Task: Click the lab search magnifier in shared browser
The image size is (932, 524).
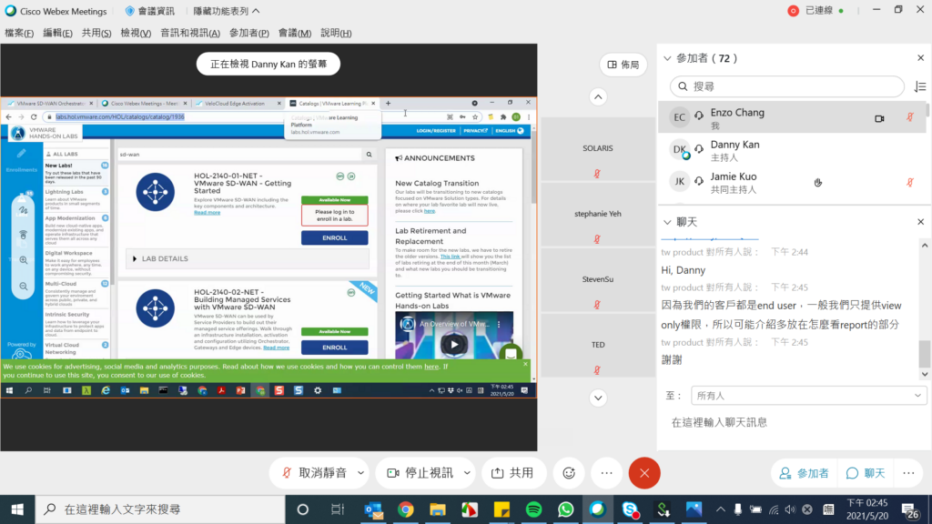Action: [x=370, y=155]
